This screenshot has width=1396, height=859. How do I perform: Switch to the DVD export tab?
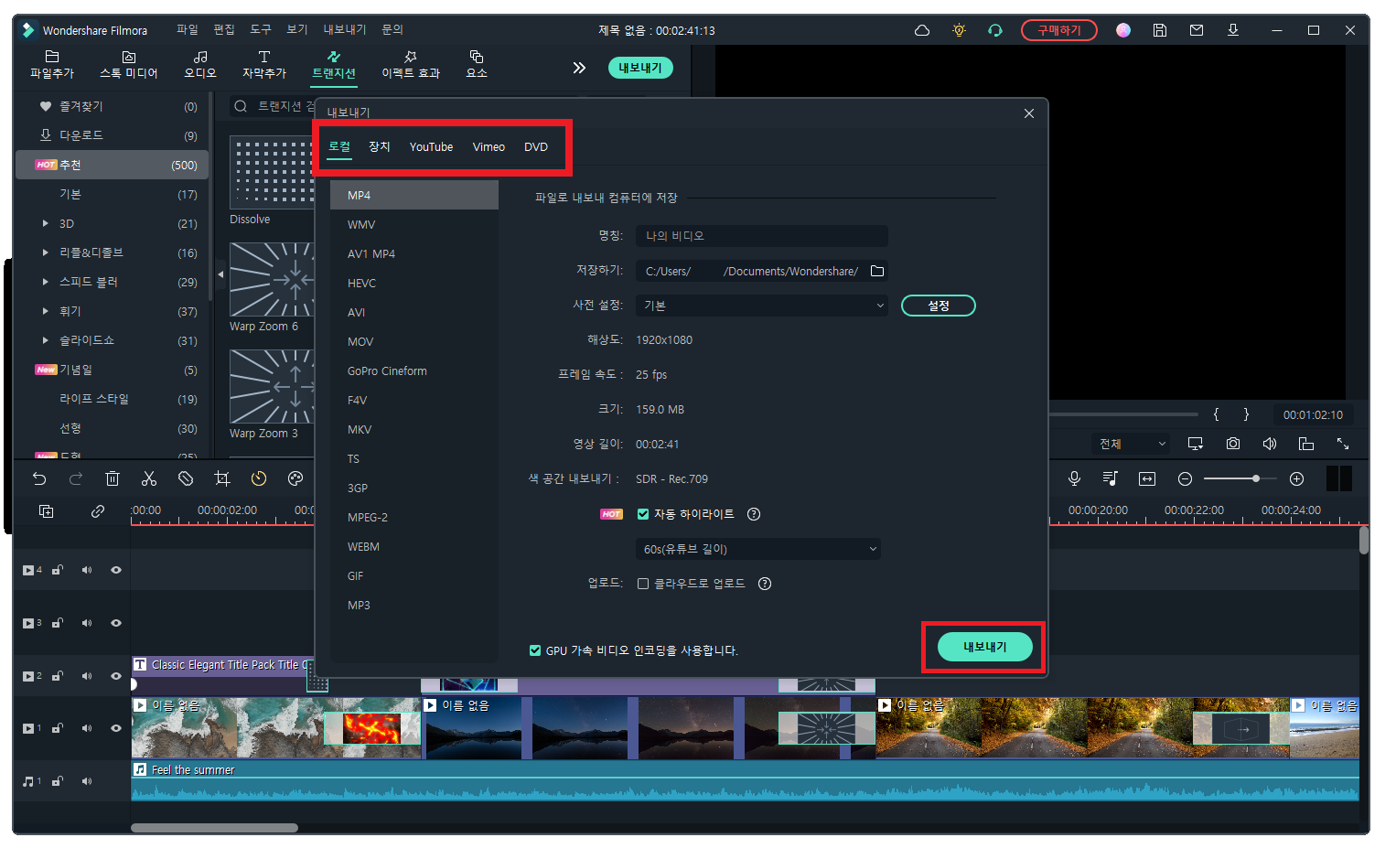tap(536, 146)
